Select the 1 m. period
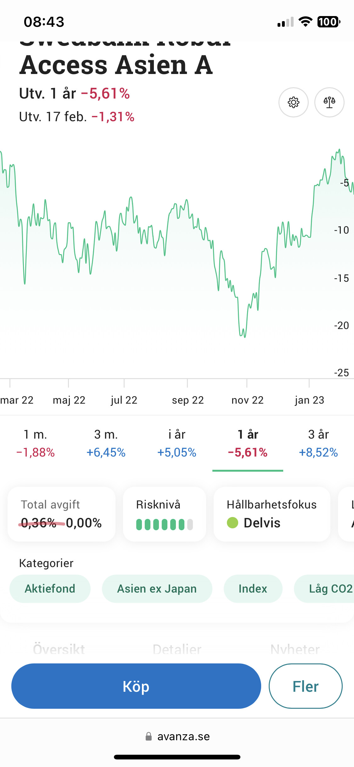354x767 pixels. (36, 443)
